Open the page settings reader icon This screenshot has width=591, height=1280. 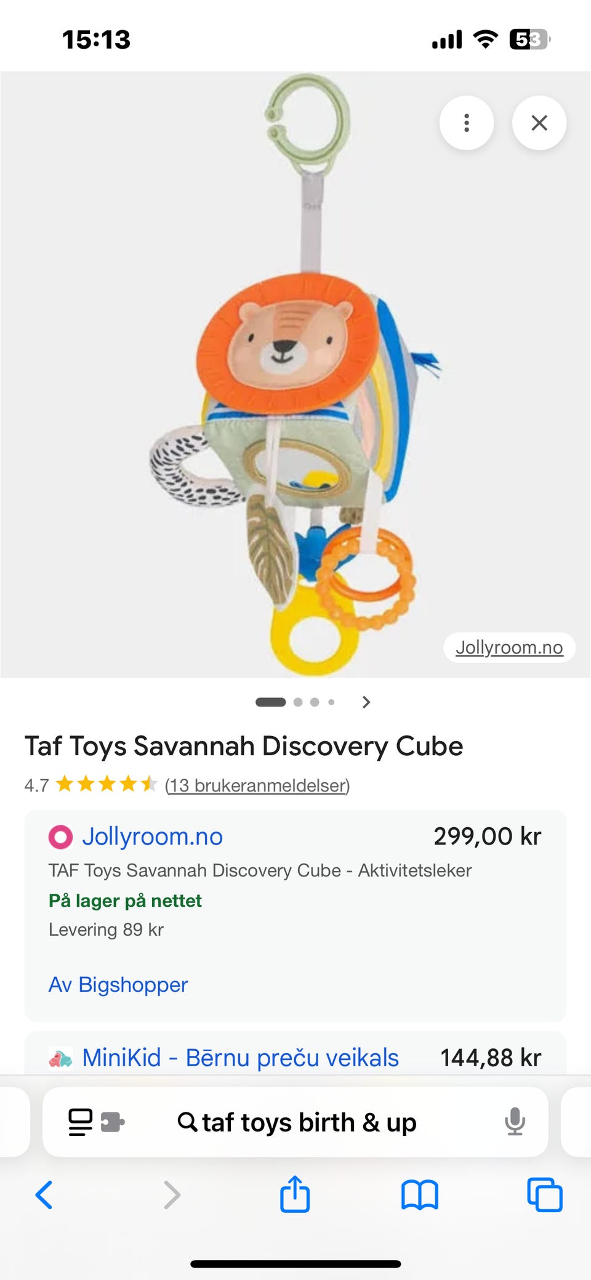coord(81,1122)
